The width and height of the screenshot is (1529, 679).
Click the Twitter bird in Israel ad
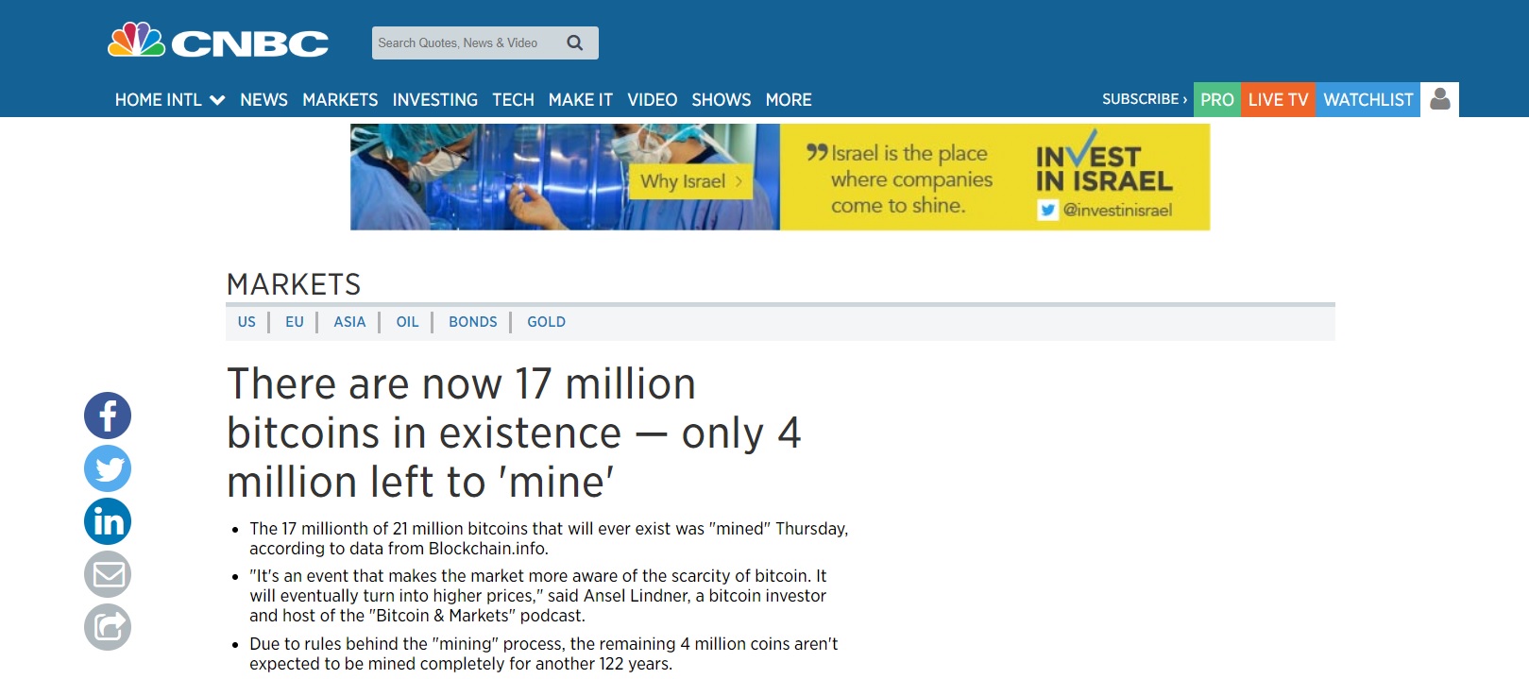click(1047, 210)
